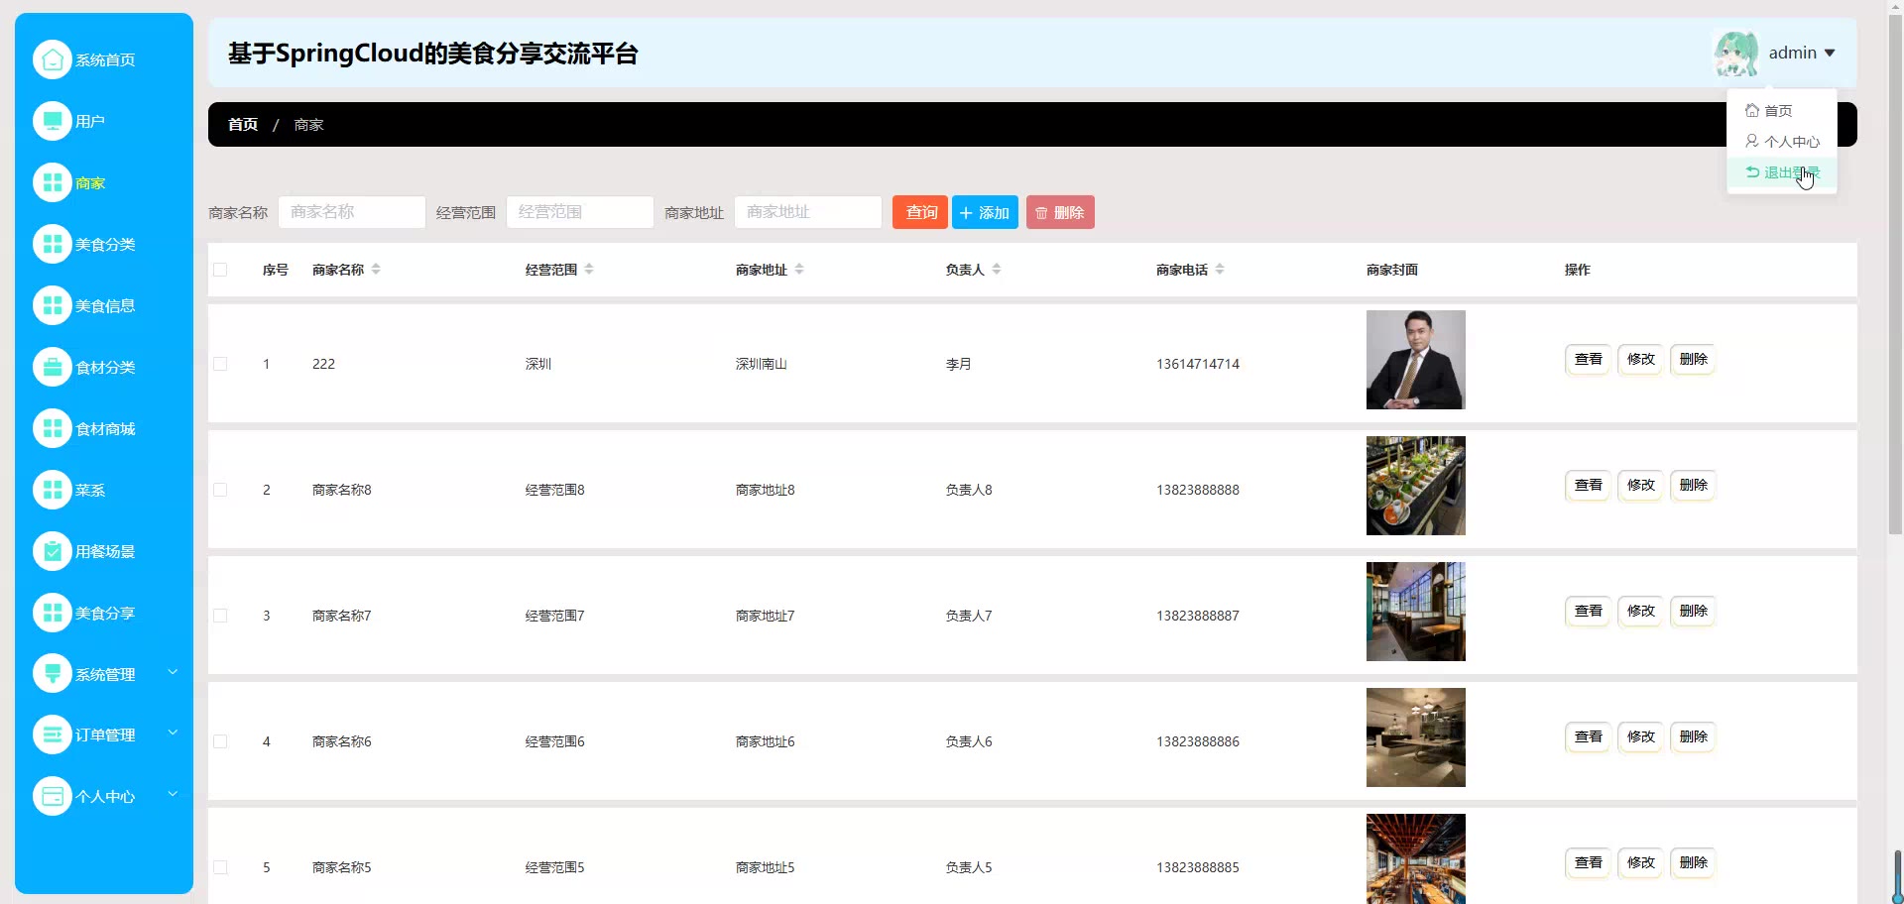Click the 美食分享 sidebar icon
The height and width of the screenshot is (904, 1904).
(x=53, y=613)
